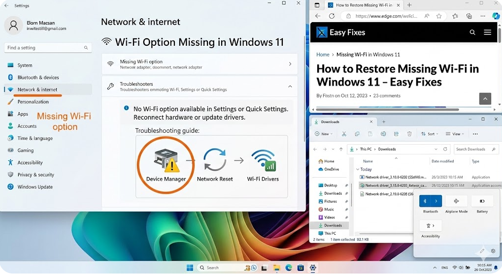
Task: Click the Delete icon in File Explorer toolbar
Action: click(409, 134)
